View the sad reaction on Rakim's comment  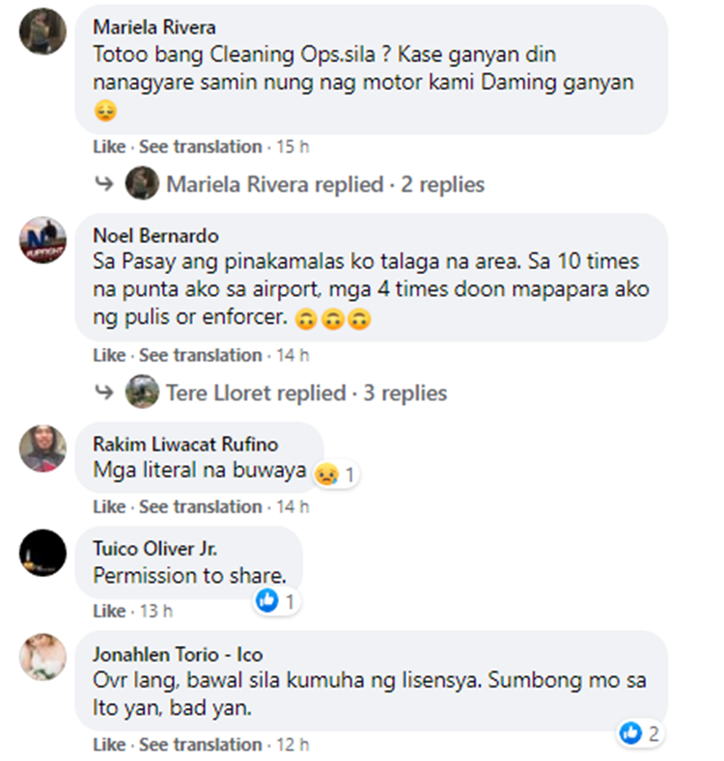click(335, 475)
